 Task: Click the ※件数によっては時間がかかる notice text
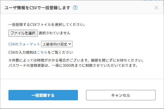tap(76, 60)
